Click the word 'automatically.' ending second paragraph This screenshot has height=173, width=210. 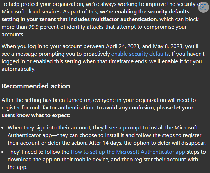(x=18, y=69)
